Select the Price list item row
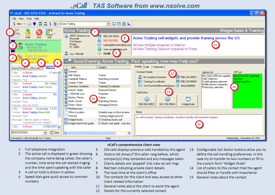Viewport: 275px width, 195px height. click(x=97, y=116)
